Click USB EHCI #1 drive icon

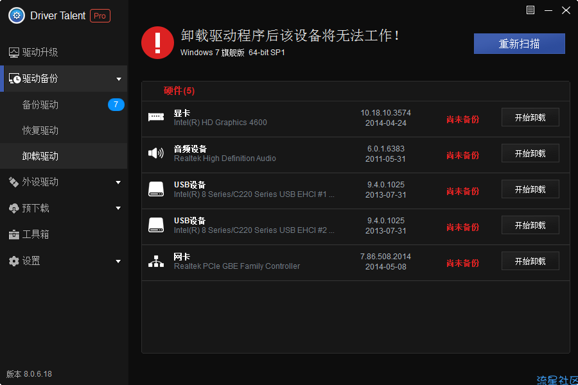coord(156,189)
